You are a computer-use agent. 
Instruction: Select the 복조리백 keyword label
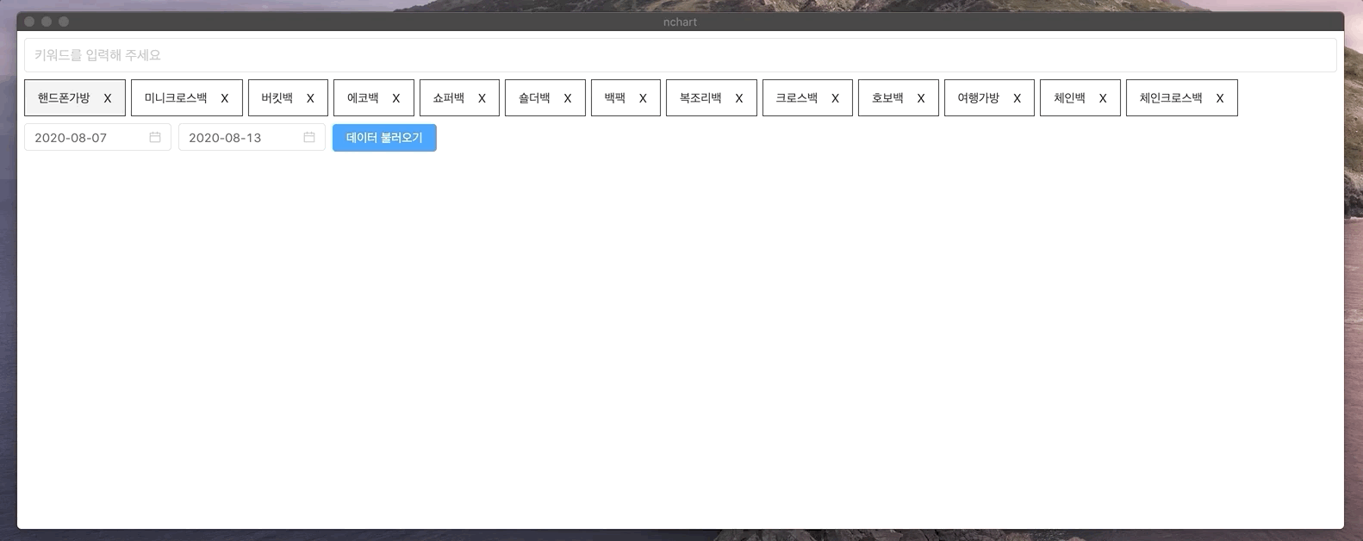pyautogui.click(x=700, y=98)
